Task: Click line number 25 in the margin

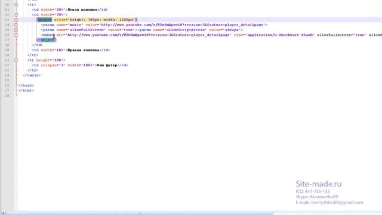Action: [x=7, y=80]
